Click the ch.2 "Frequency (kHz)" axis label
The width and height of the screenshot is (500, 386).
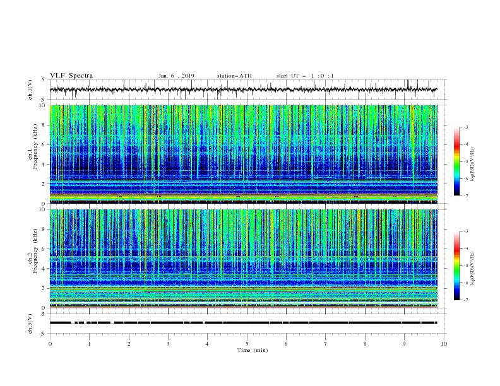coord(35,250)
